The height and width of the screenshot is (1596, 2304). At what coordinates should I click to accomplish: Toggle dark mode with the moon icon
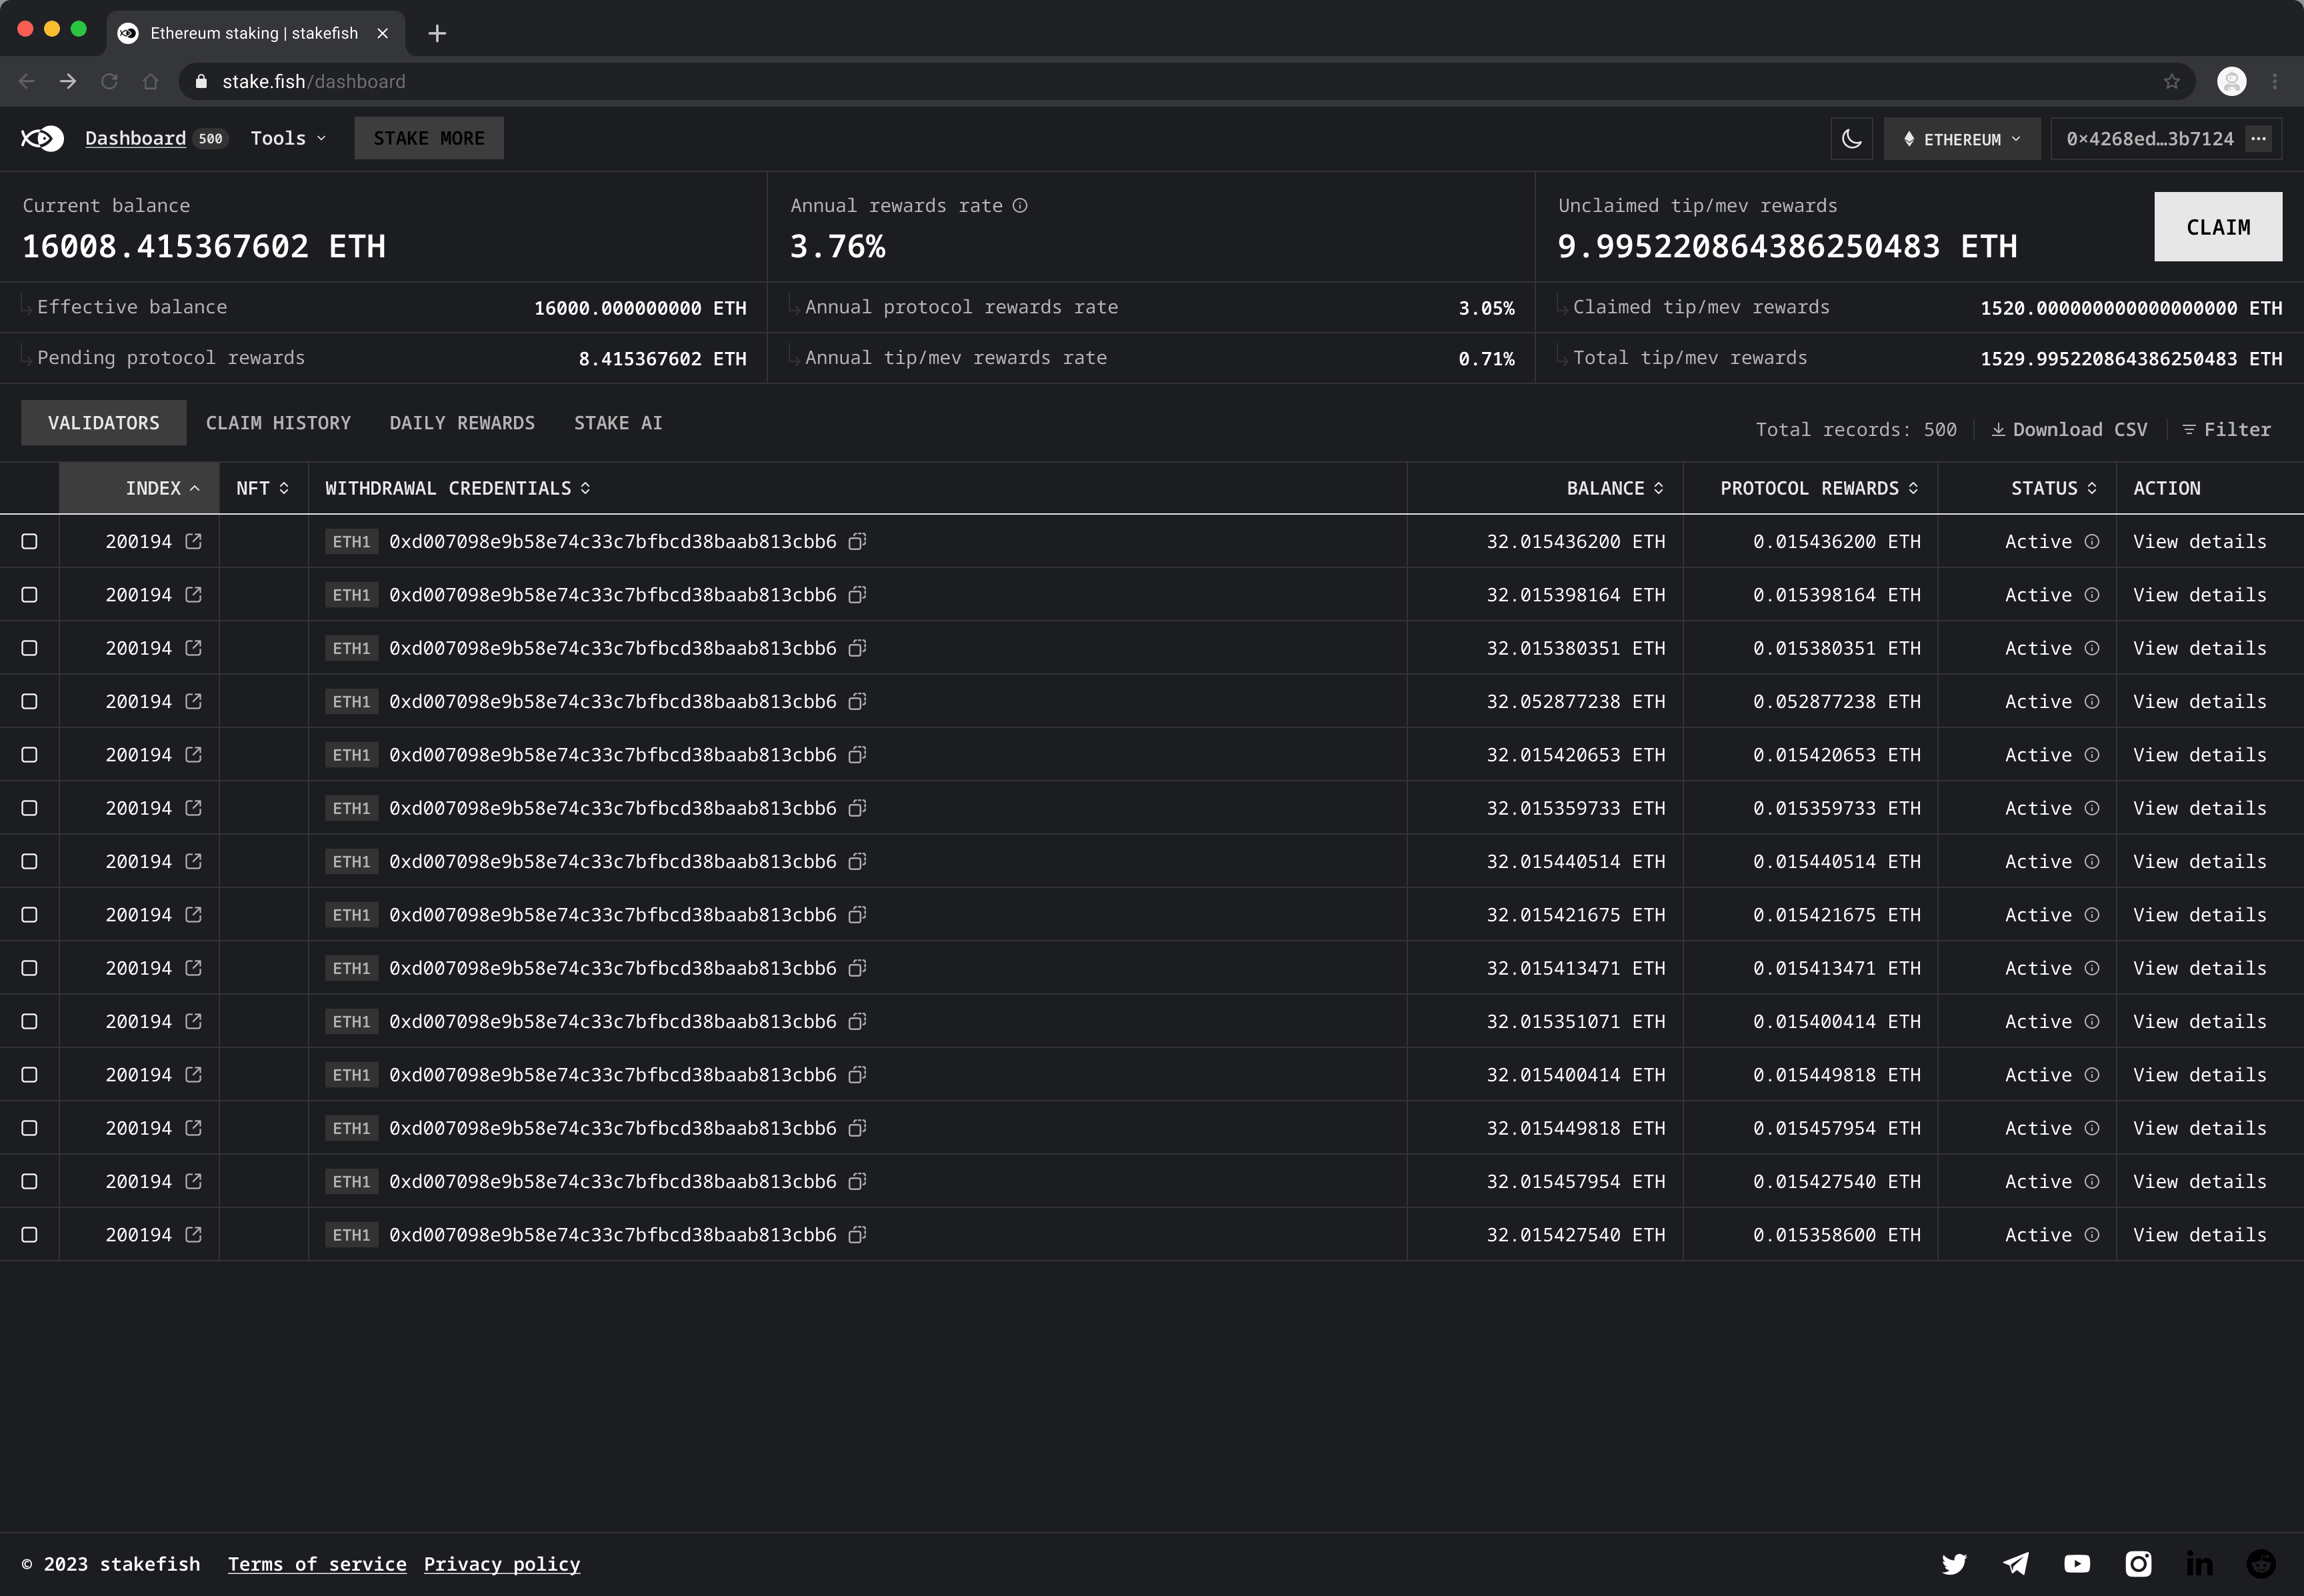(x=1850, y=138)
